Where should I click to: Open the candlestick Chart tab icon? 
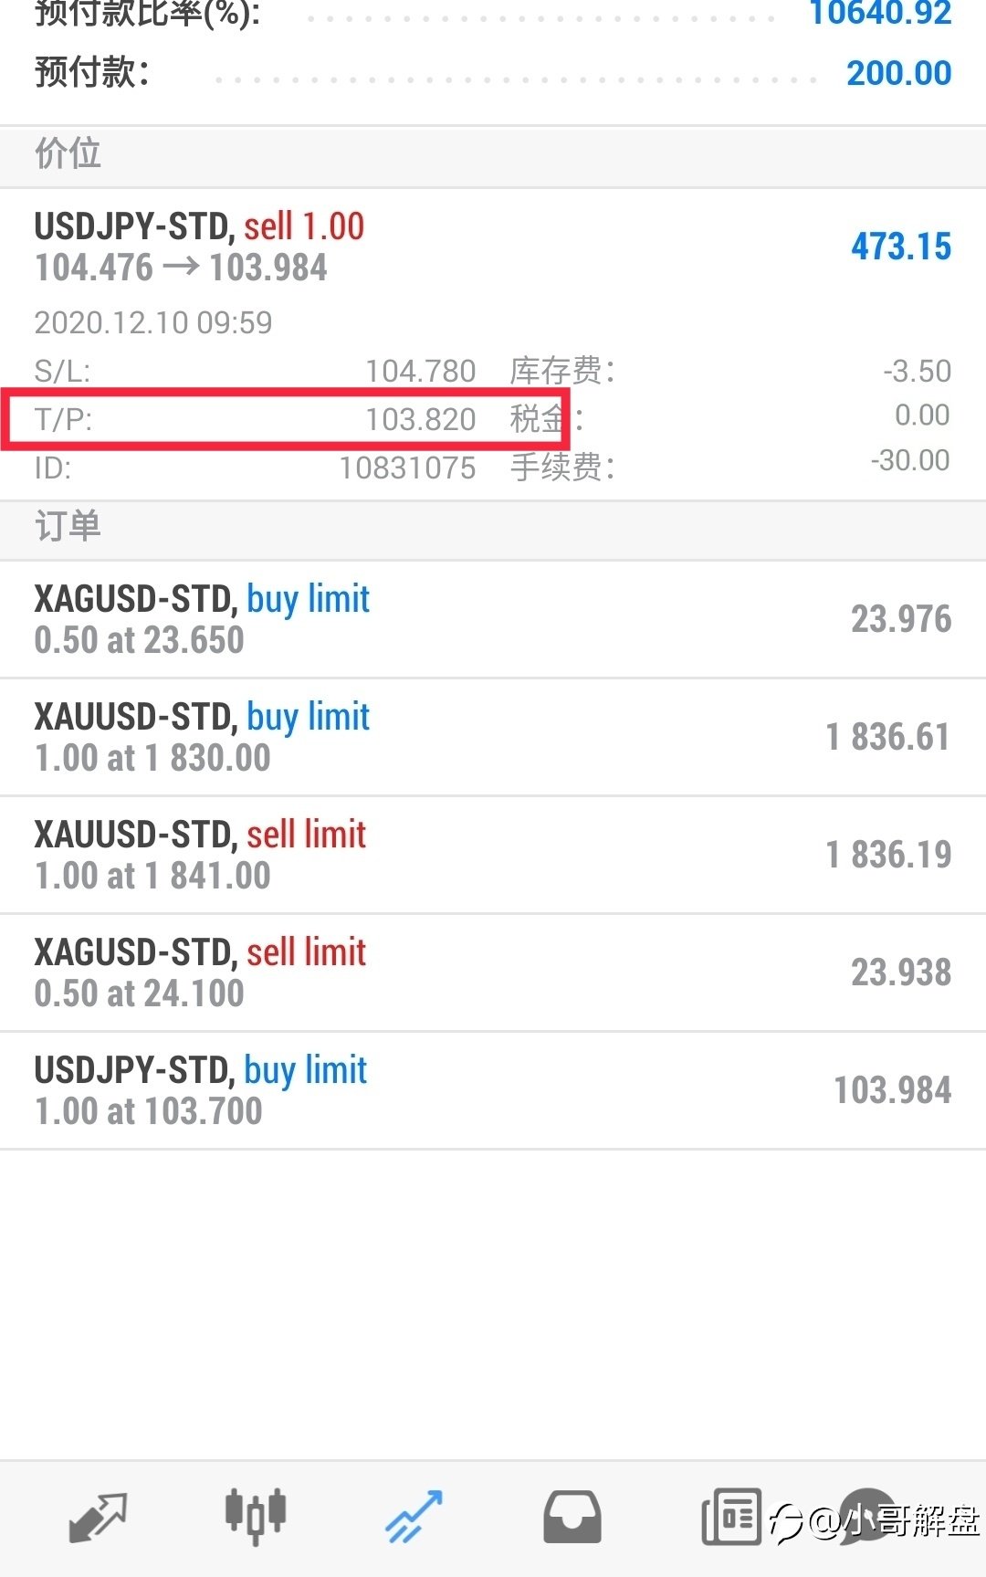click(x=256, y=1515)
